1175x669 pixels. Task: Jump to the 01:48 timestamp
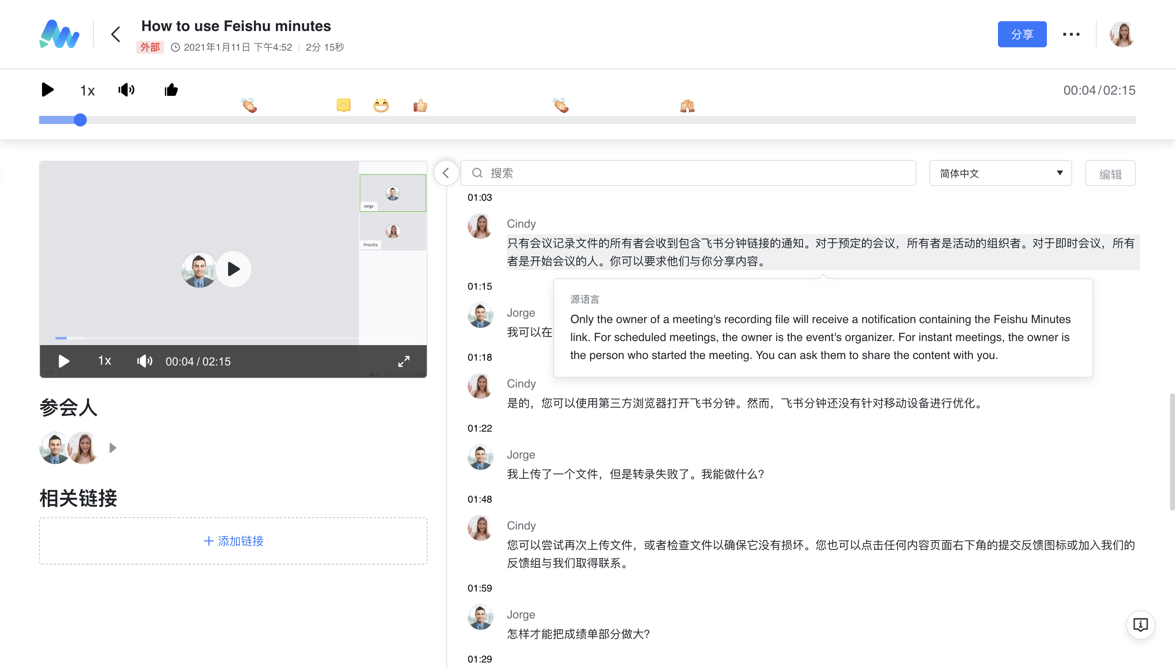click(480, 499)
